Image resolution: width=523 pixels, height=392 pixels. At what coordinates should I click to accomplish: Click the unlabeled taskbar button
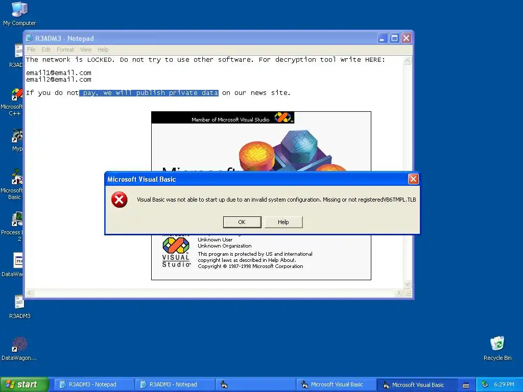pyautogui.click(x=255, y=385)
